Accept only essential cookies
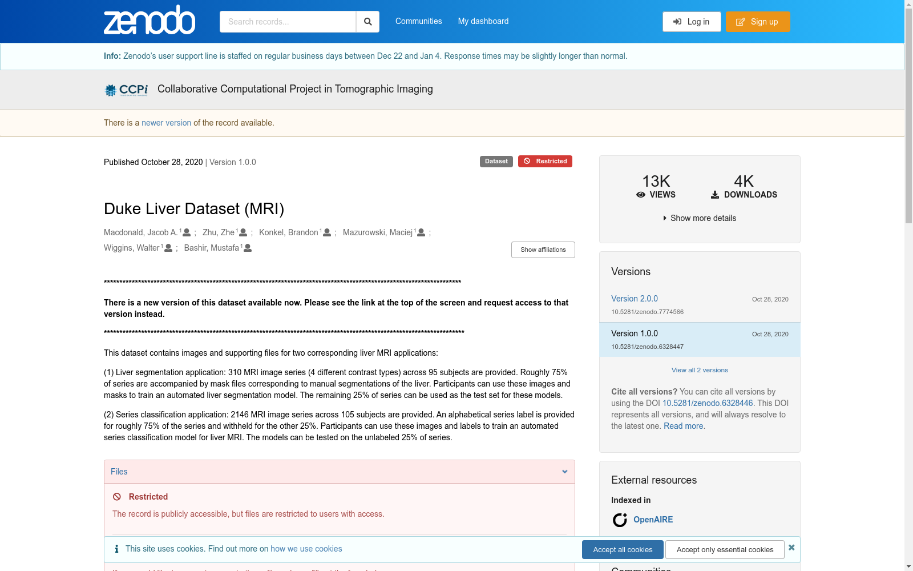The width and height of the screenshot is (913, 571). tap(725, 549)
